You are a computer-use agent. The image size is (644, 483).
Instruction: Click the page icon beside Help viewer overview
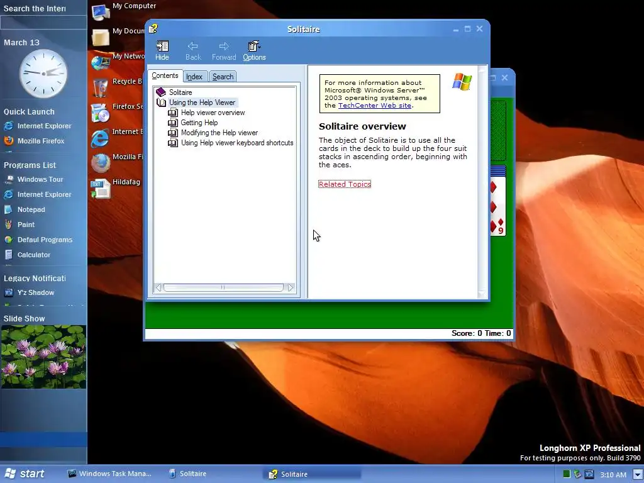[173, 113]
